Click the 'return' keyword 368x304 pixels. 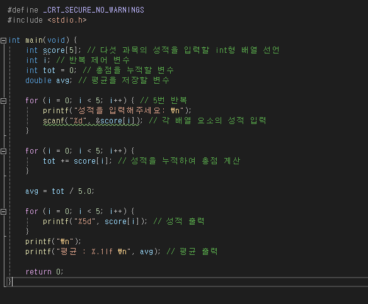(x=38, y=272)
